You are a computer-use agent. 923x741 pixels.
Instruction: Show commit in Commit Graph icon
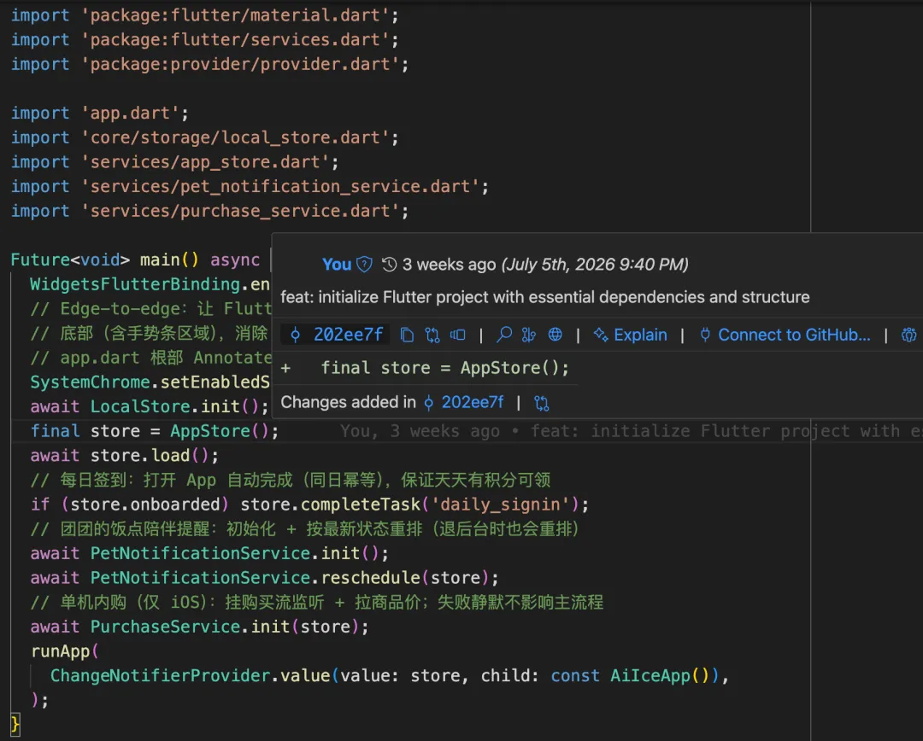tap(529, 335)
